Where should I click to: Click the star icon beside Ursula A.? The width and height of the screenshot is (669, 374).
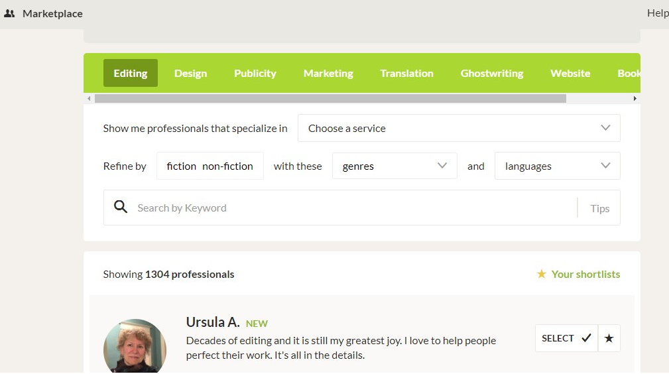click(609, 338)
